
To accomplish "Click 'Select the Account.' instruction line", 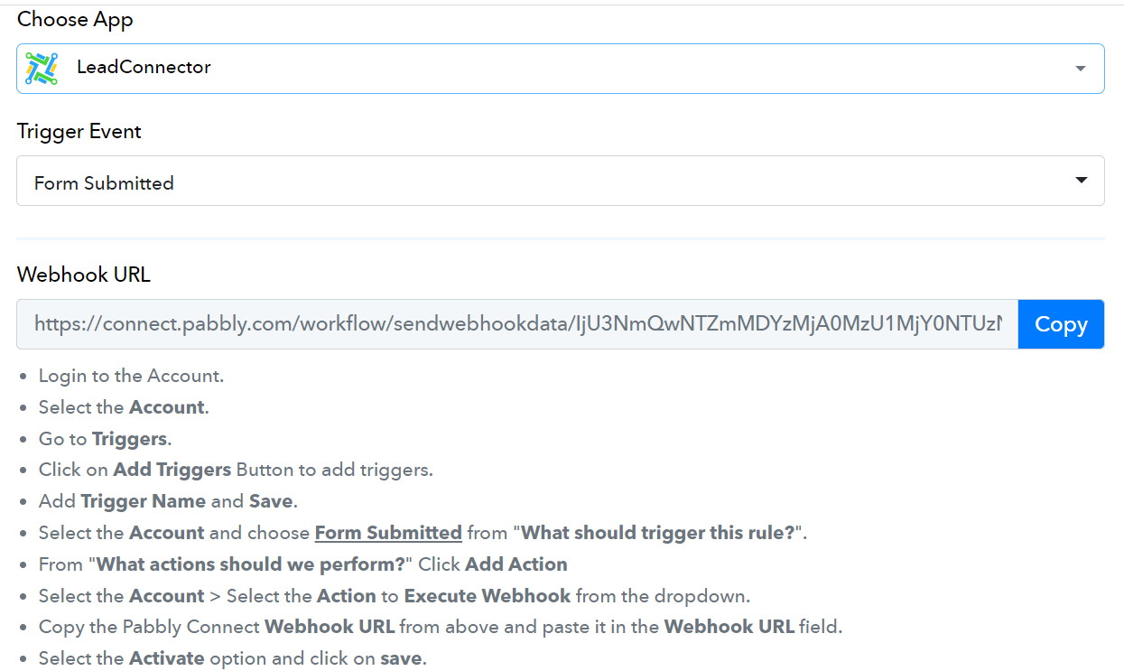I will (x=124, y=407).
